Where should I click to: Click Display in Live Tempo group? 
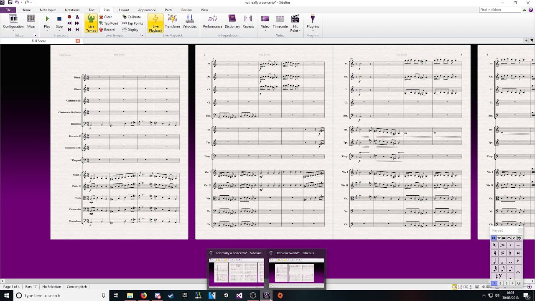coord(130,30)
